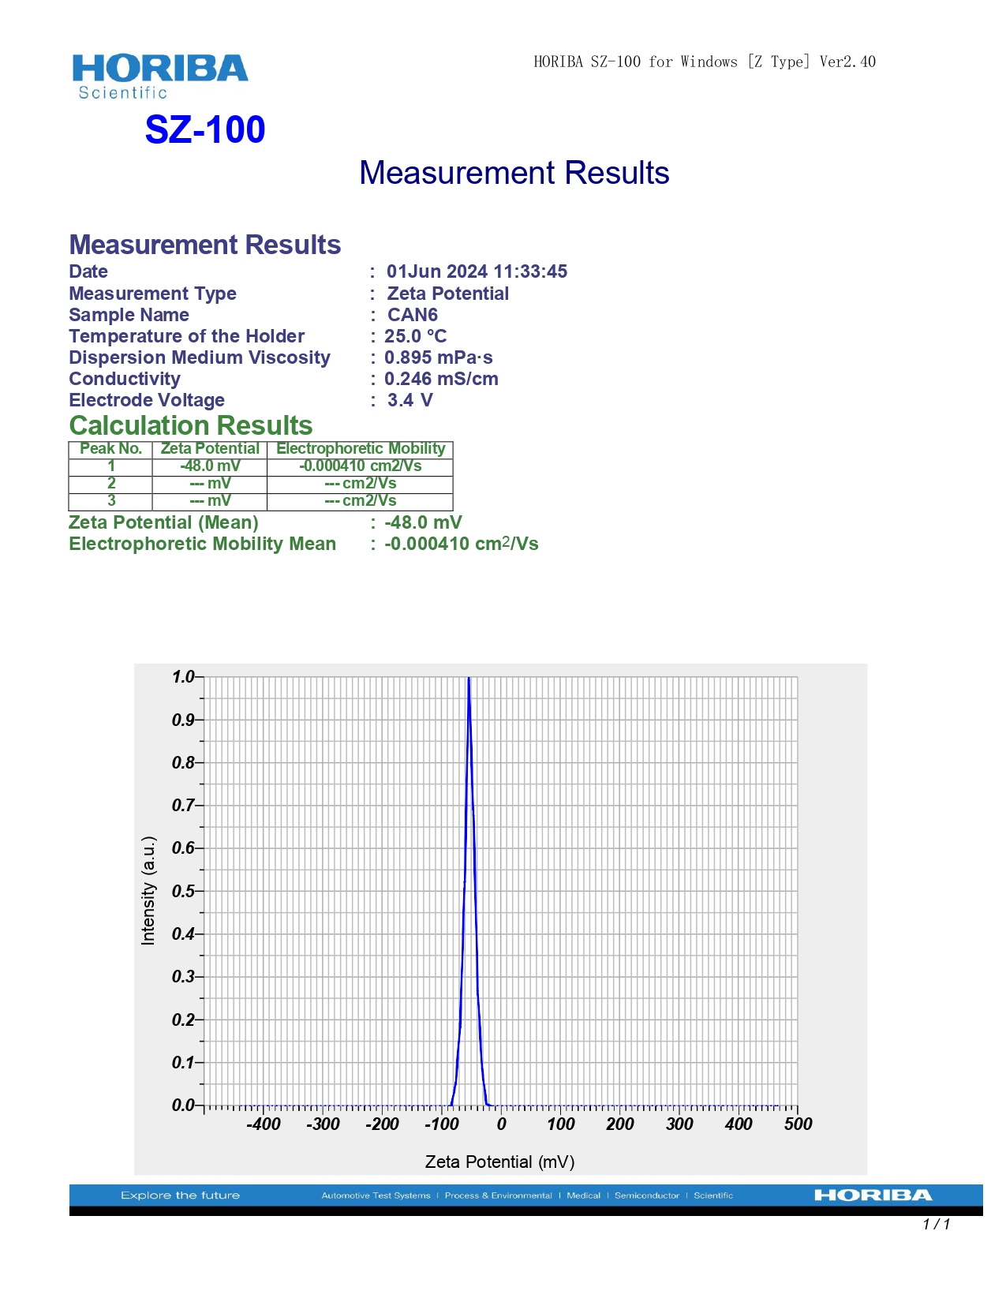Click the Electrophoretic Mobility column header
This screenshot has height=1302, width=1006.
(360, 449)
